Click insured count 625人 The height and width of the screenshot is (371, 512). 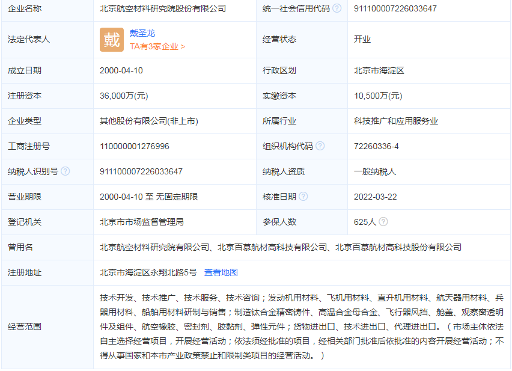coord(365,222)
